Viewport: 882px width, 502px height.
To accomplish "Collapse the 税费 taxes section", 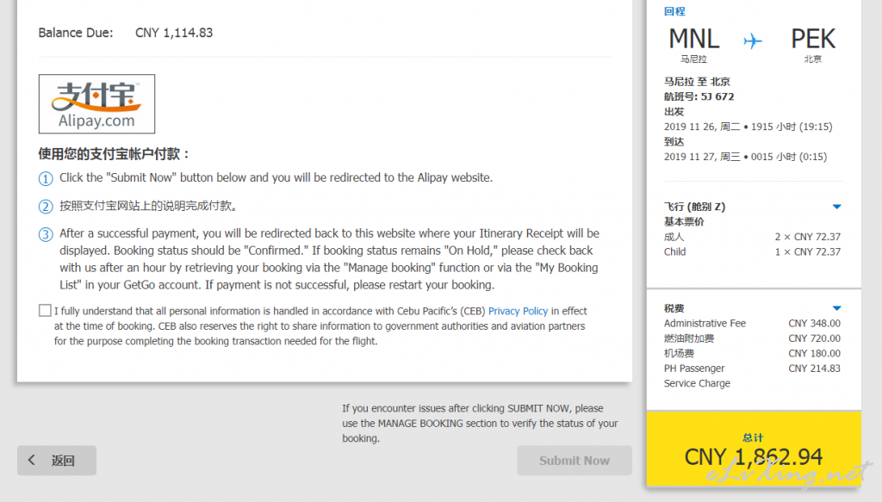I will coord(836,308).
